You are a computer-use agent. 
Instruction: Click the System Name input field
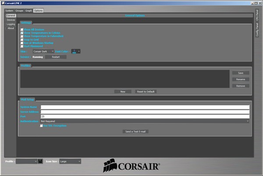[145, 107]
